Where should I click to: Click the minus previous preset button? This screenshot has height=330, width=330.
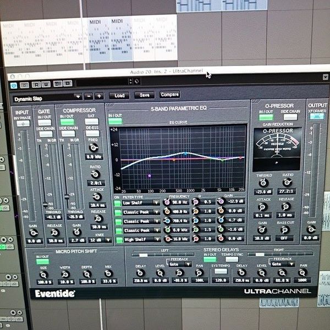[89, 96]
